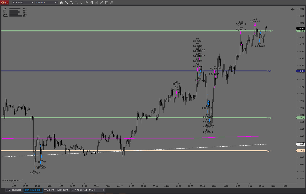Open the chart properties grid icon
306x194 pixels.
coord(107,3)
